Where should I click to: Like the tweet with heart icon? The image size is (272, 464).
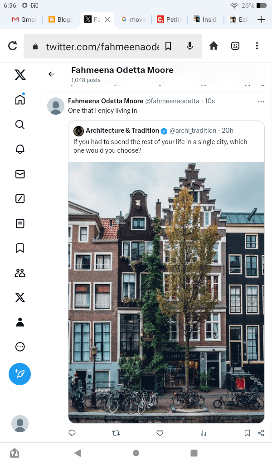point(160,433)
